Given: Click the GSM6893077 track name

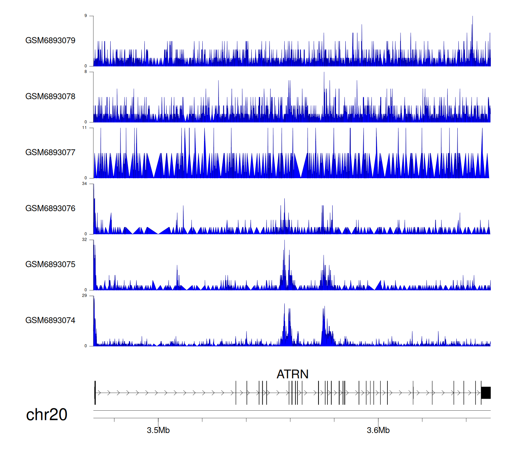Looking at the screenshot, I should point(50,153).
